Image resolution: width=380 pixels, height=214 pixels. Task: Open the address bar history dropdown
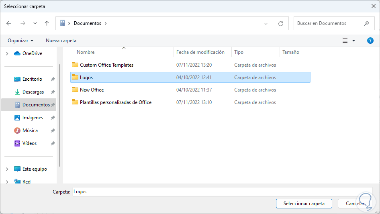click(266, 23)
